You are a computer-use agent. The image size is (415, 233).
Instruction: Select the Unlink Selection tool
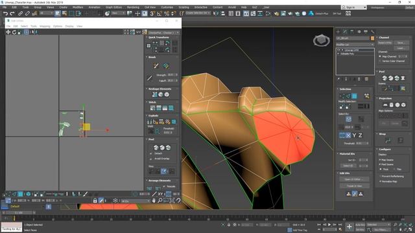coord(27,13)
